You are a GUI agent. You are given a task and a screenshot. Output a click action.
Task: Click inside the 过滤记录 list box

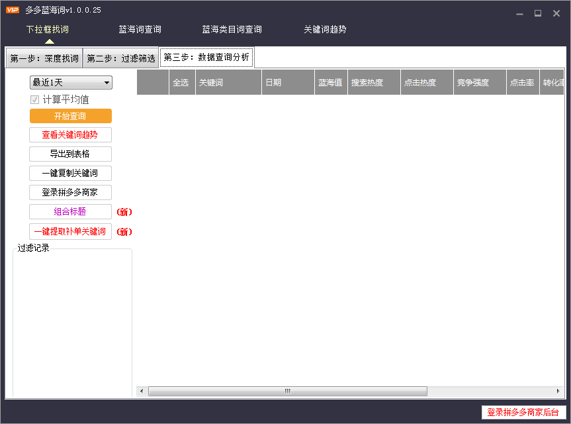coord(73,324)
